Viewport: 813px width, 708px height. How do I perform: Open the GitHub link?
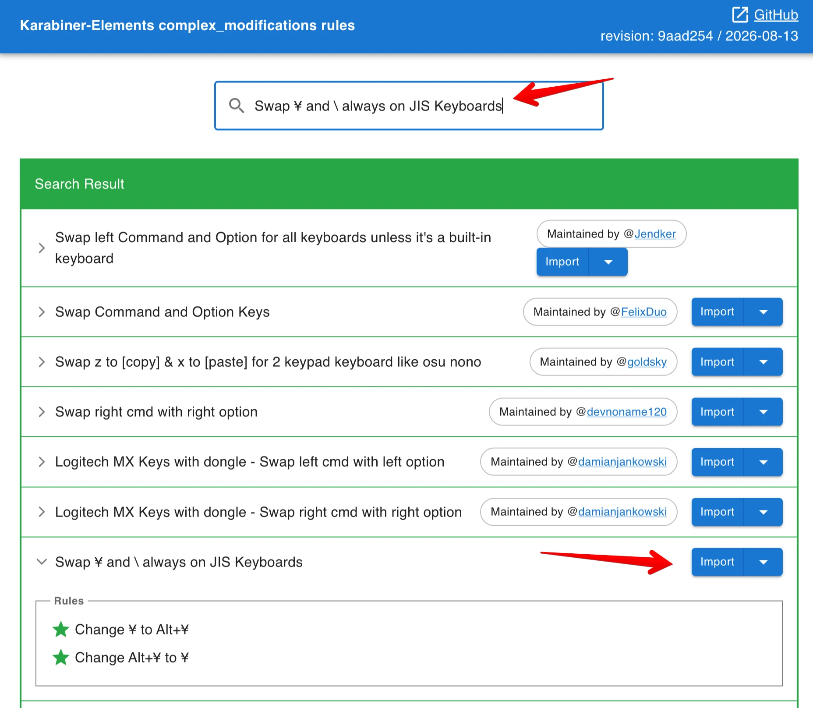coord(776,15)
